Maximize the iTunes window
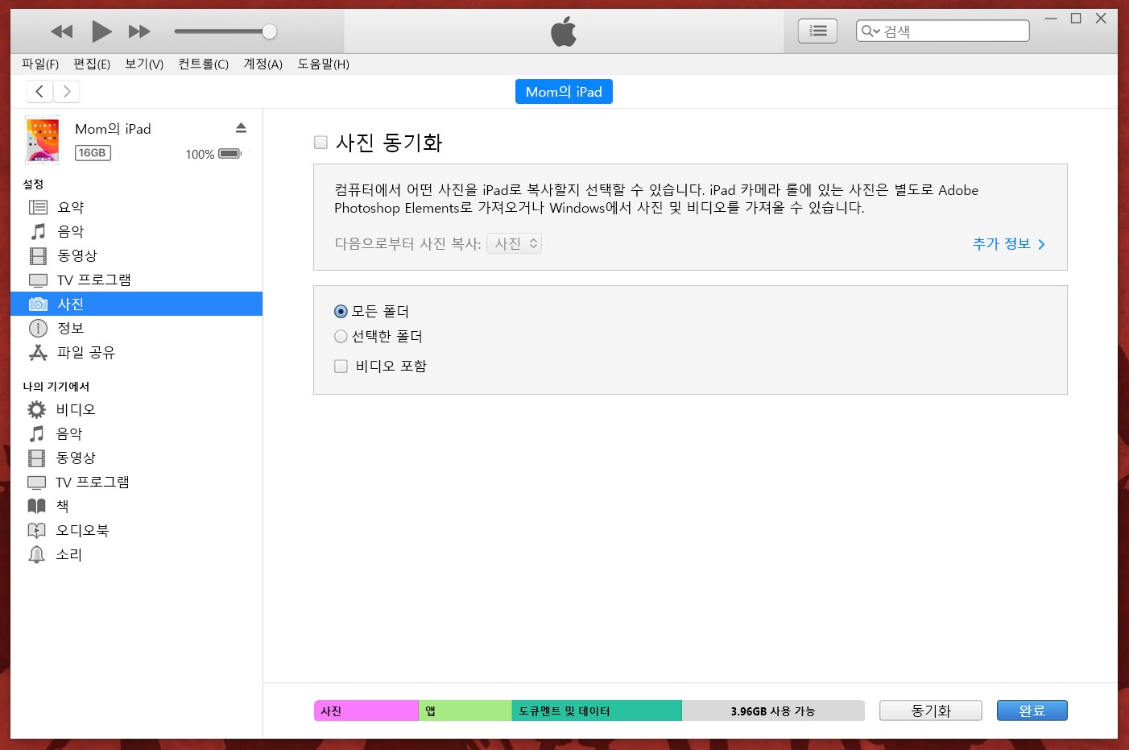This screenshot has height=750, width=1129. (1076, 19)
